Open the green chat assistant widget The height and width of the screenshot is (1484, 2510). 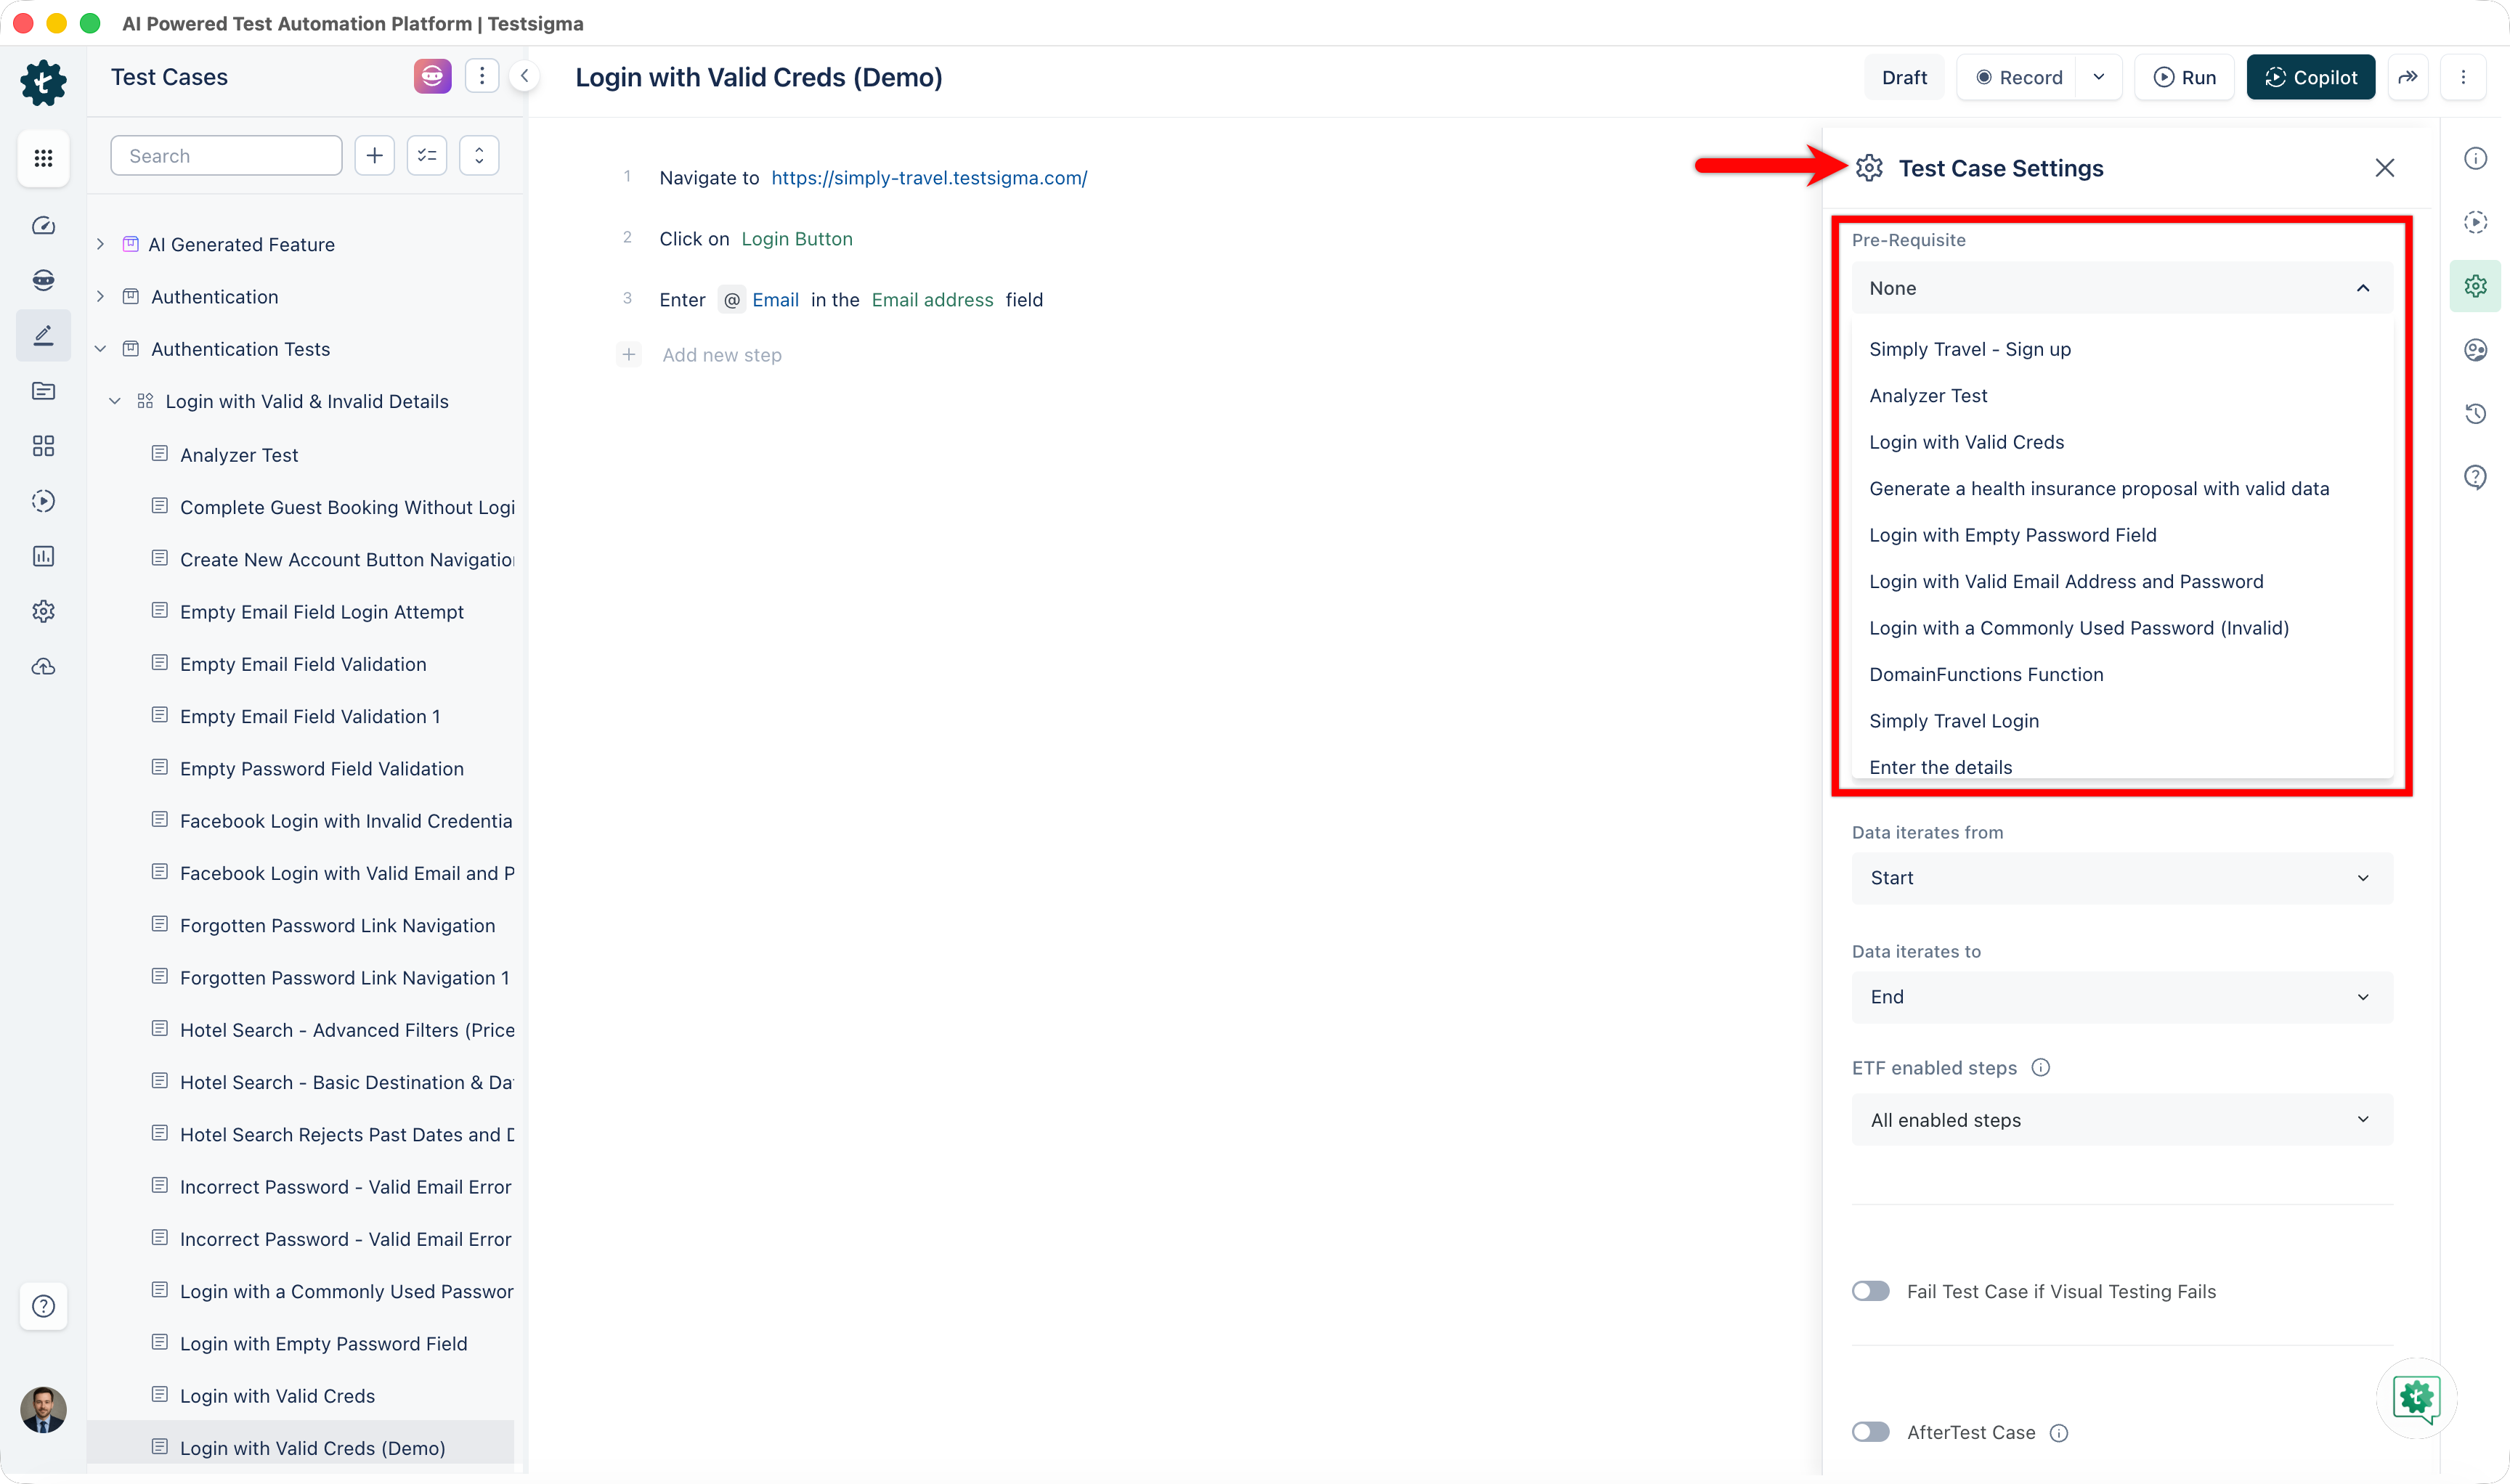(x=2417, y=1398)
